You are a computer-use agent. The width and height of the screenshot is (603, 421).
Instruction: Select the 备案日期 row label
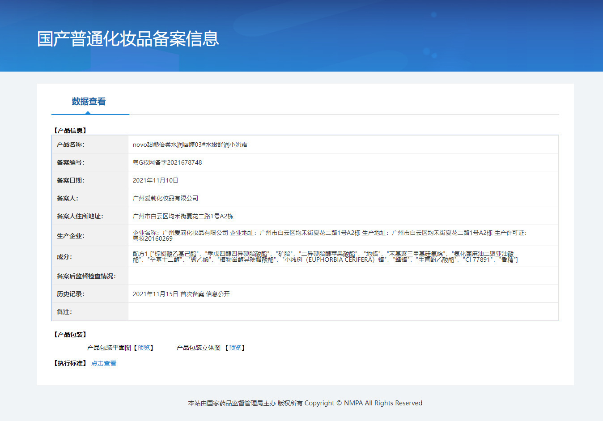tap(71, 180)
